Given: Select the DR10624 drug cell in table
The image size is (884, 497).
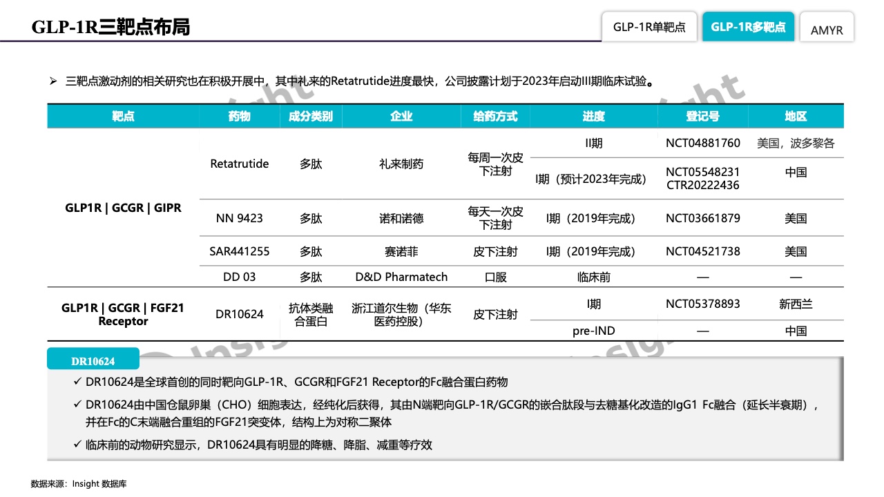Looking at the screenshot, I should [x=240, y=314].
